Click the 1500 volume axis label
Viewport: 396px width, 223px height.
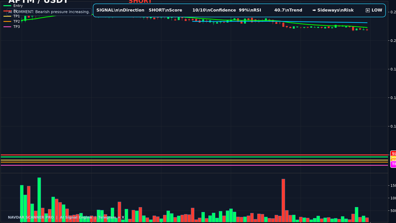pyautogui.click(x=393, y=186)
